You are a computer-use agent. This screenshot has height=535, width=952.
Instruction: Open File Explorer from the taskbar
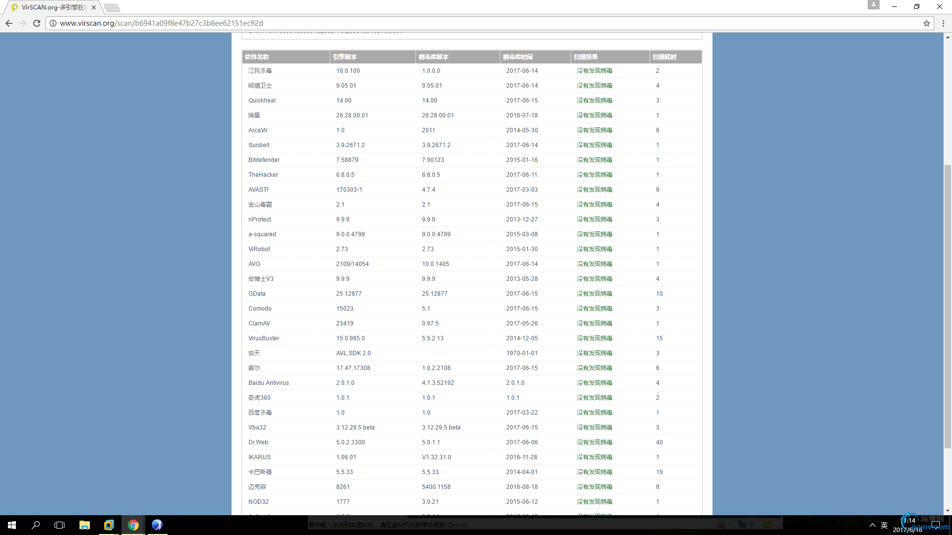85,525
